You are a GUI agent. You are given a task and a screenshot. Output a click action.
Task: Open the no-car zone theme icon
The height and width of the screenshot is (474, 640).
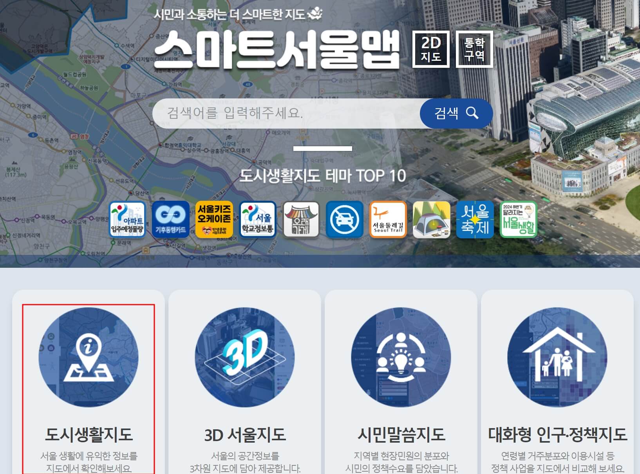coord(344,220)
